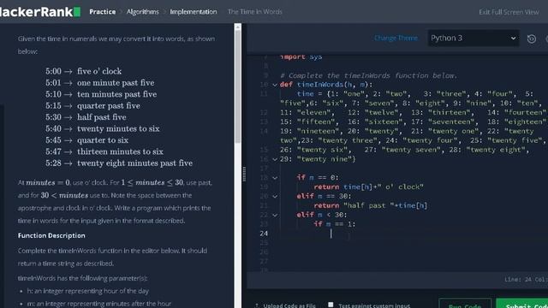Image resolution: width=548 pixels, height=308 pixels.
Task: Click the '5:00 → five o' clock' example
Action: pos(84,71)
